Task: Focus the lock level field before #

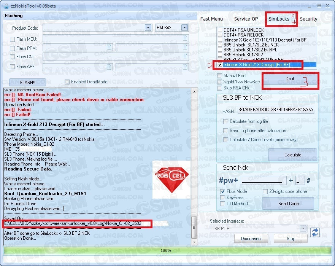Action: point(300,180)
